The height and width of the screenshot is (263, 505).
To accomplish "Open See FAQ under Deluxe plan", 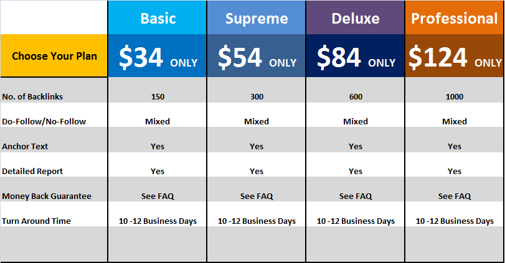I will point(355,196).
